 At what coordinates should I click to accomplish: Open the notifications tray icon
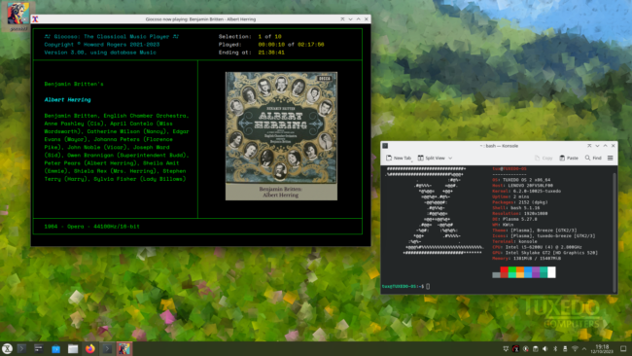[x=506, y=349]
